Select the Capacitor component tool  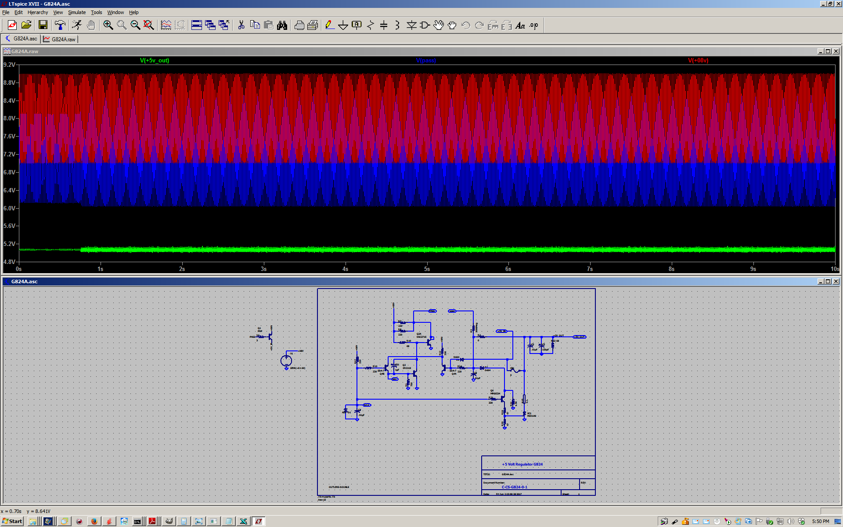384,25
